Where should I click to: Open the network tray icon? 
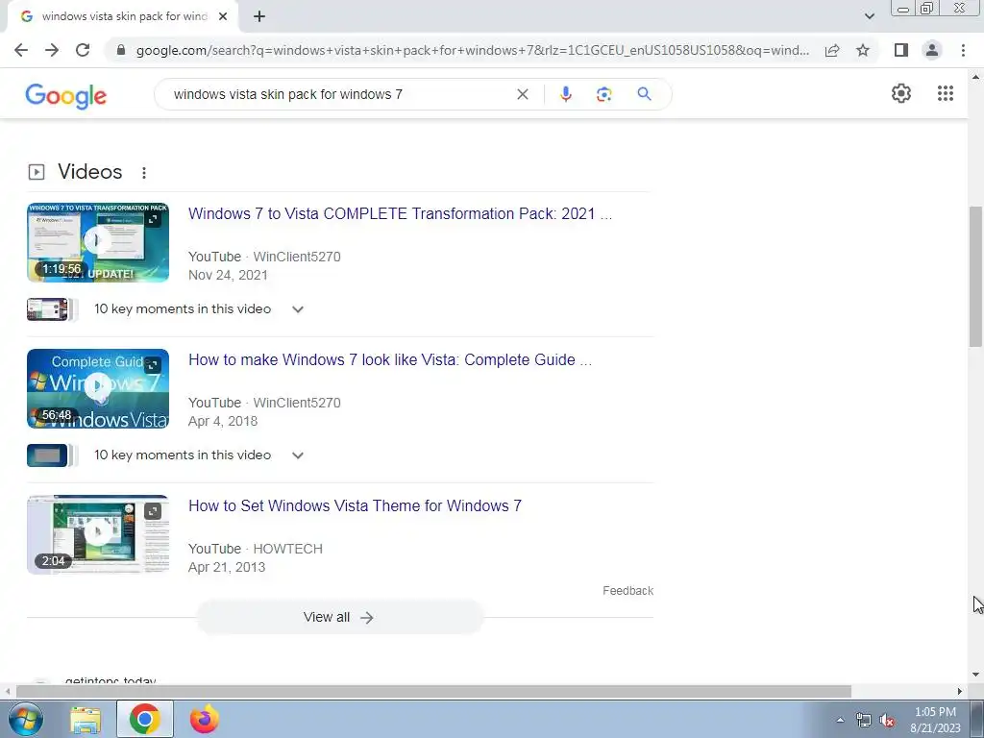864,721
